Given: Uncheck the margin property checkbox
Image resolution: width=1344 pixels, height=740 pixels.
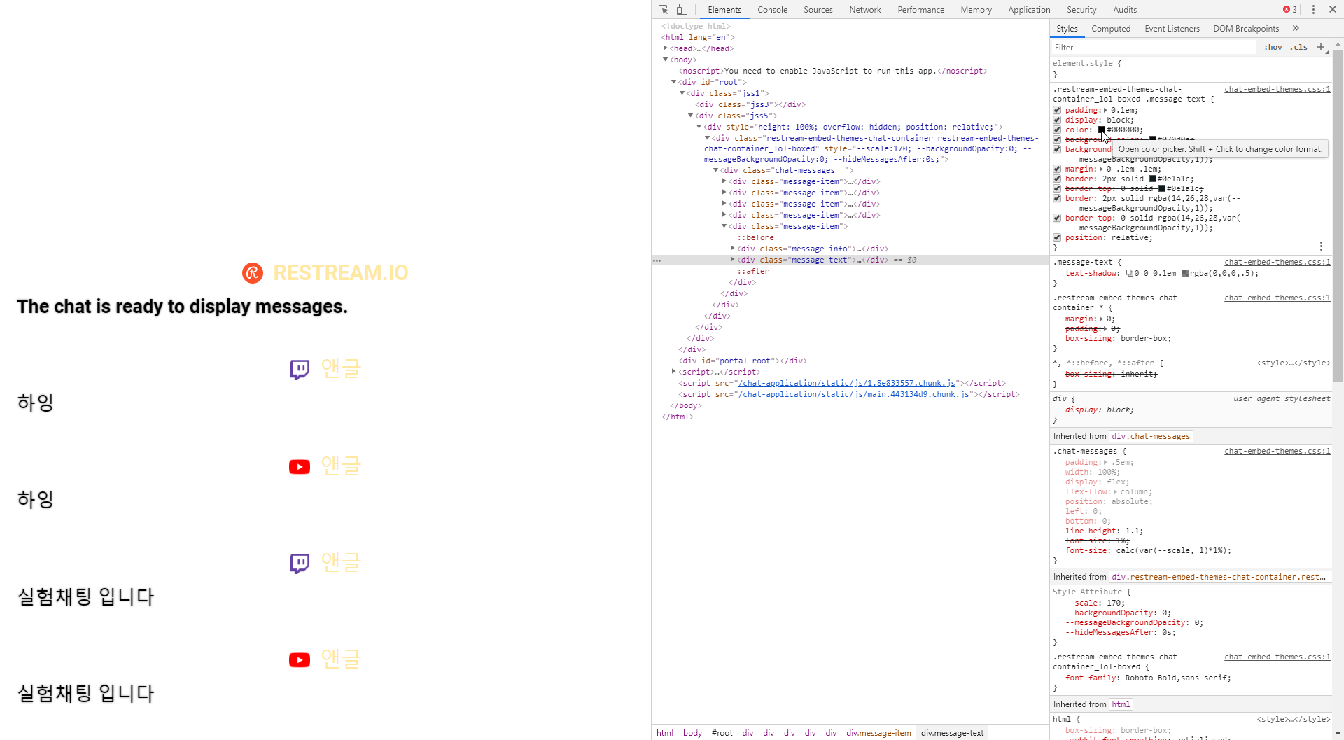Looking at the screenshot, I should click(1057, 169).
